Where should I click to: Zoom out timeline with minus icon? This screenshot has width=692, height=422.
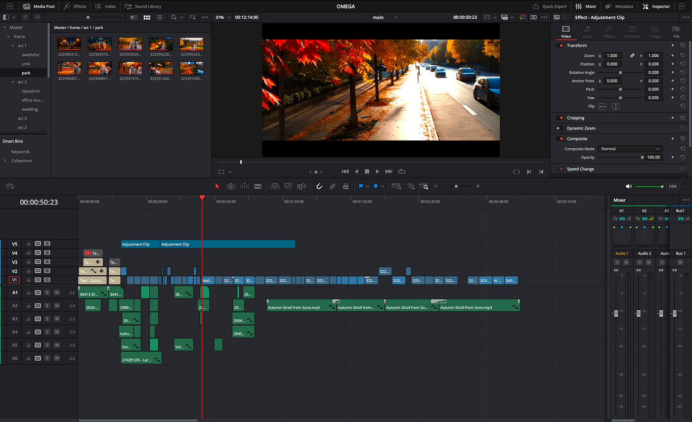pyautogui.click(x=435, y=186)
